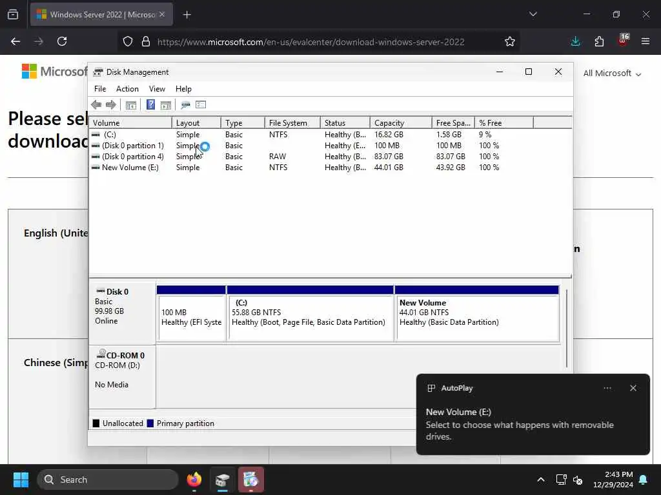Viewport: 661px width, 495px height.
Task: Show hidden icons in system tray
Action: (x=541, y=480)
